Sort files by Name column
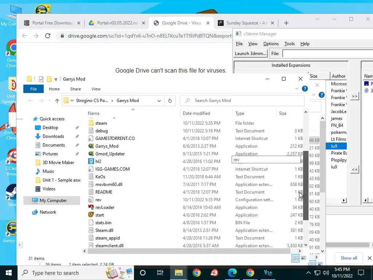The image size is (373, 280). 94,113
